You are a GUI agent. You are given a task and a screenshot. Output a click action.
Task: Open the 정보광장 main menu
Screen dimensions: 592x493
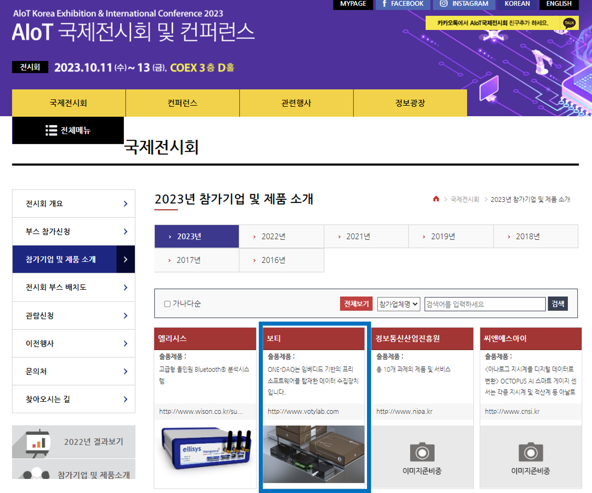pyautogui.click(x=410, y=103)
